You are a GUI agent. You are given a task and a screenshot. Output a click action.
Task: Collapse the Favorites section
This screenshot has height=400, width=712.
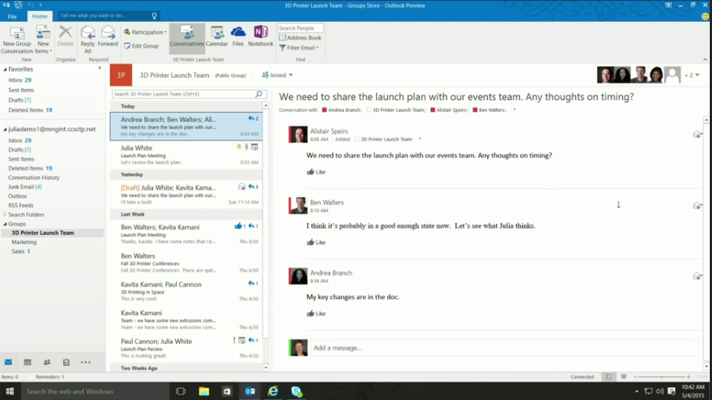point(5,70)
